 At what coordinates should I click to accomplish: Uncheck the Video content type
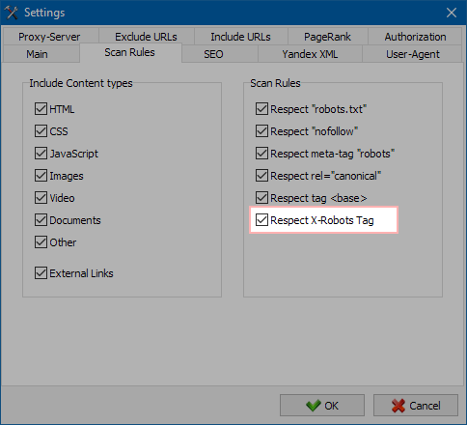click(x=41, y=198)
